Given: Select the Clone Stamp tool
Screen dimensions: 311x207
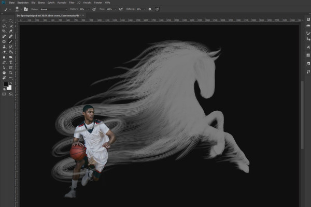Looking at the screenshot, I should pyautogui.click(x=4, y=47).
